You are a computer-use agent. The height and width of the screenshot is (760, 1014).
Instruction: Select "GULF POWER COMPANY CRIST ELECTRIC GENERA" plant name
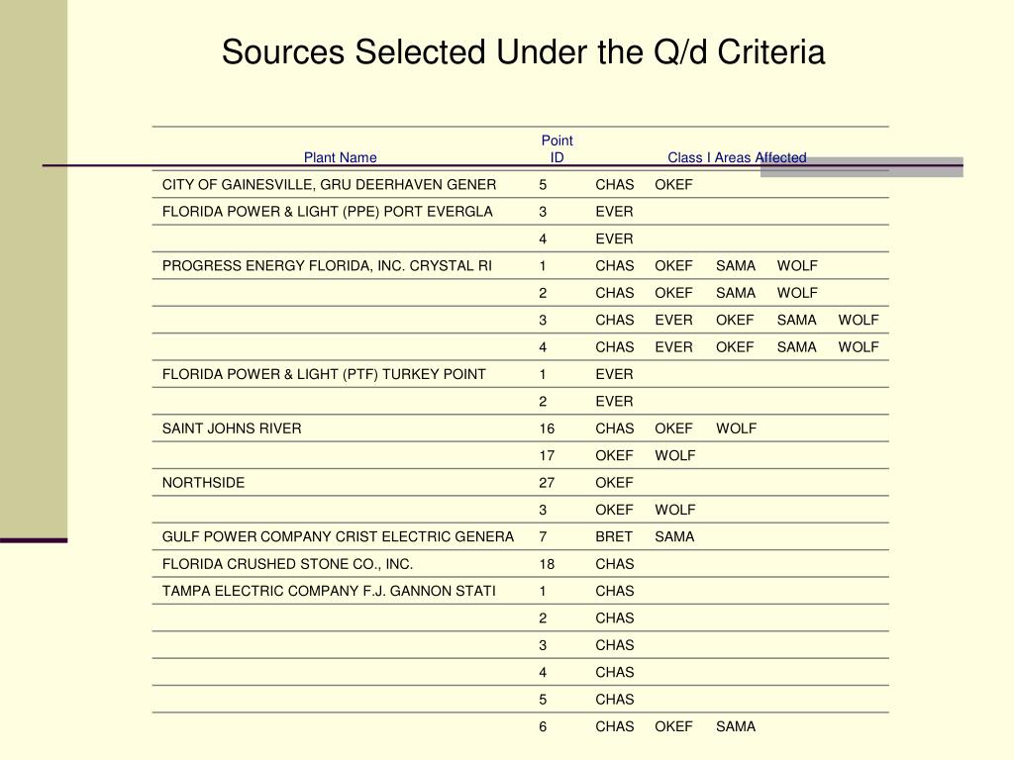coord(338,537)
